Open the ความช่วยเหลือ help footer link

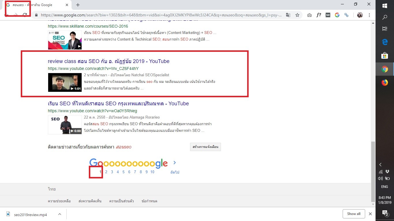59,201
